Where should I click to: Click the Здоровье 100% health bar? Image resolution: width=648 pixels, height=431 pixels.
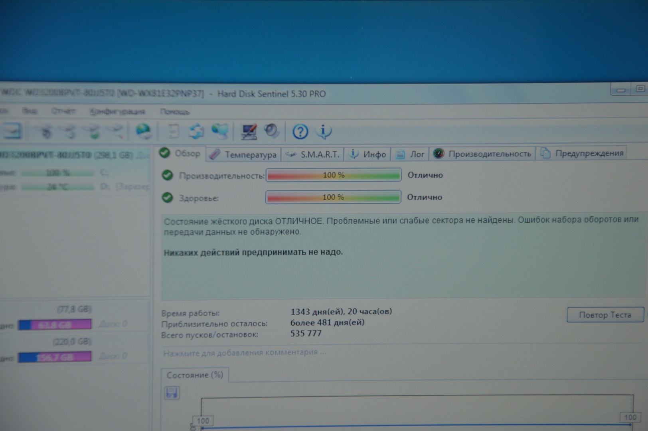pyautogui.click(x=333, y=197)
